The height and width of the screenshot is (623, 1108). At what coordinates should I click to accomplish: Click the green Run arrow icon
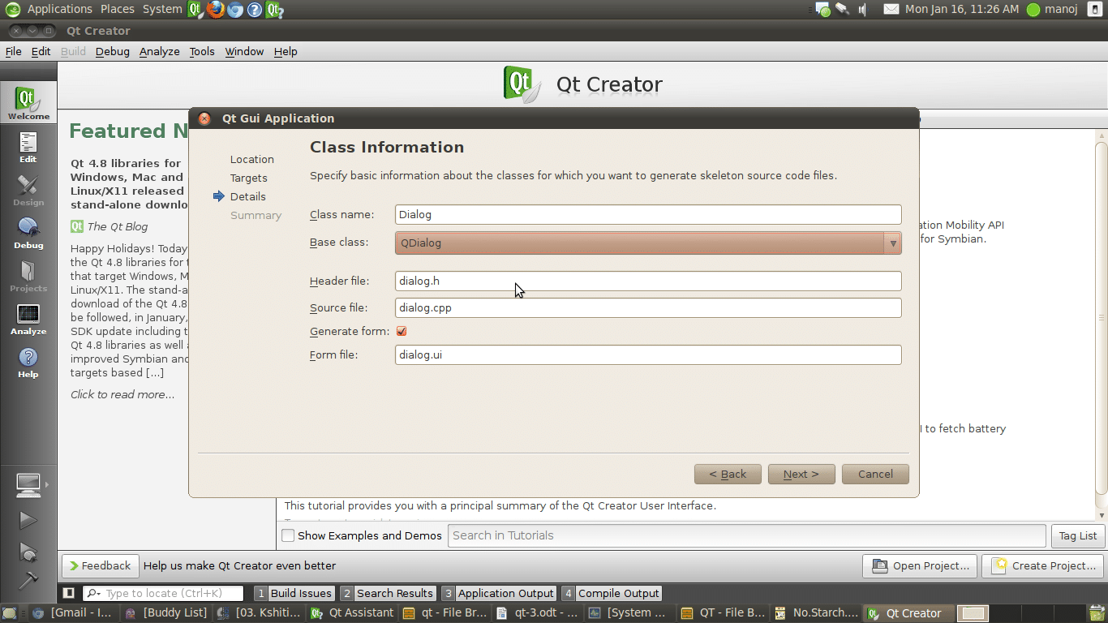click(x=28, y=520)
